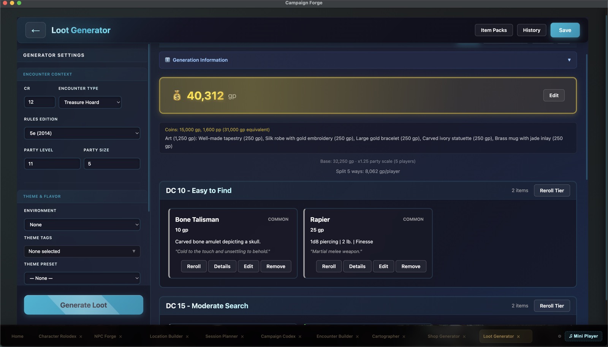Expand the Theme Tags selector

click(x=82, y=251)
